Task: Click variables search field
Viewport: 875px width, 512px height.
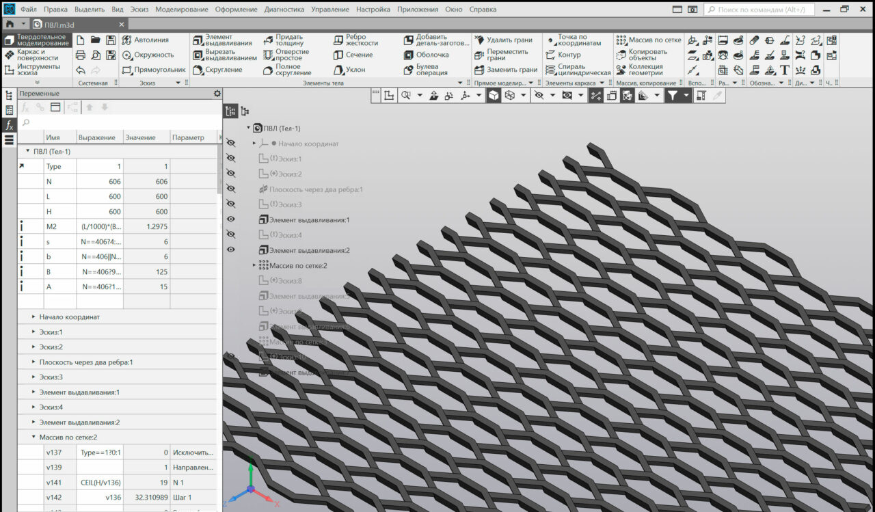Action: click(x=120, y=123)
